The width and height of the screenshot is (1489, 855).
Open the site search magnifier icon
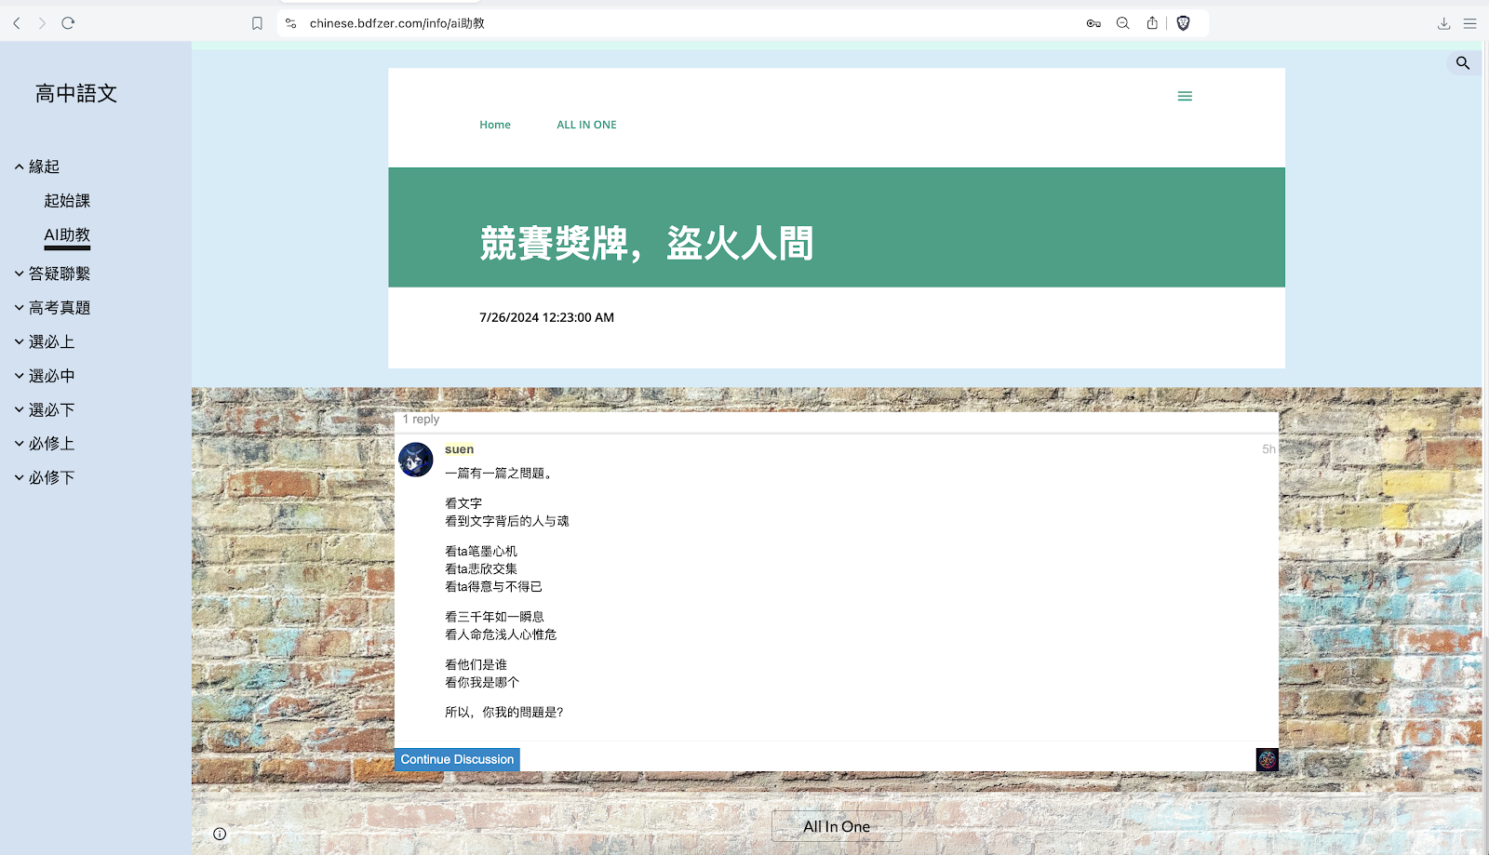point(1462,63)
